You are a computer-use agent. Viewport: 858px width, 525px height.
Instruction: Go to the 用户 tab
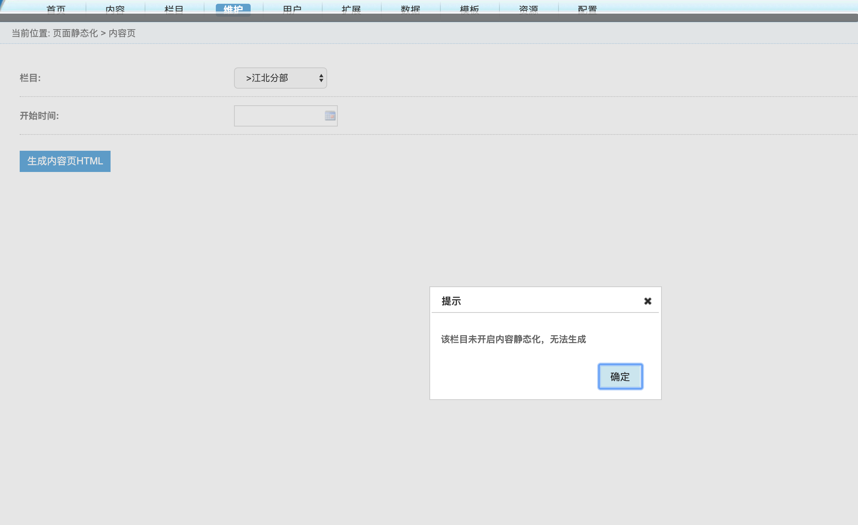(x=292, y=9)
